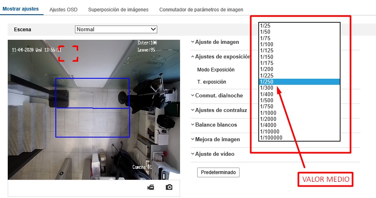The image size is (376, 198).
Task: Expand the Ajustes de contraluz section
Action: [x=221, y=110]
